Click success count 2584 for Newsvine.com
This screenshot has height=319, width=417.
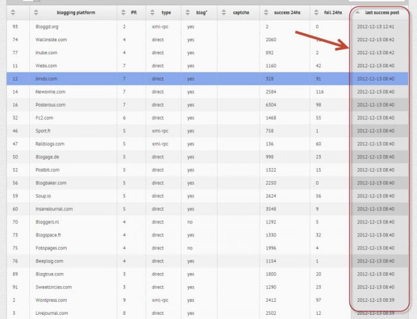pyautogui.click(x=270, y=92)
